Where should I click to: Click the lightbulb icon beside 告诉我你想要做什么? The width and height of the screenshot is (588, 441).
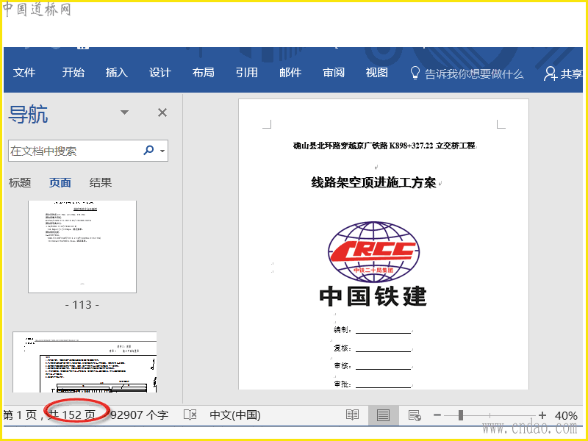(415, 73)
